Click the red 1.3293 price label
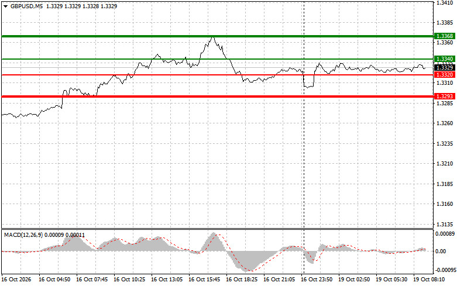This screenshot has width=457, height=286. 445,97
